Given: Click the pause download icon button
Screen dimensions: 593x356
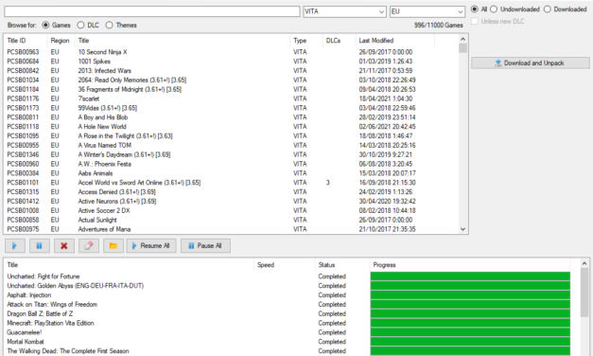Looking at the screenshot, I should pyautogui.click(x=40, y=246).
